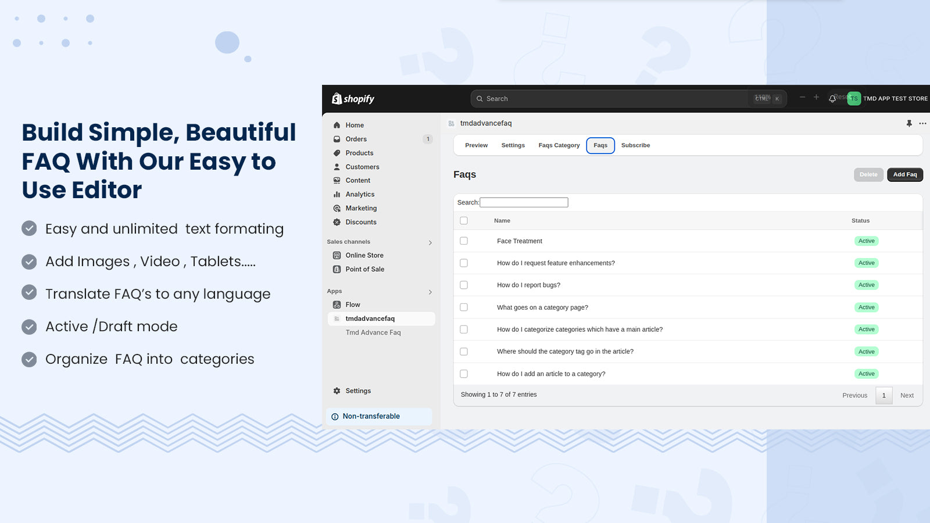Focus the Faqs table search field
The image size is (930, 523).
(x=524, y=202)
